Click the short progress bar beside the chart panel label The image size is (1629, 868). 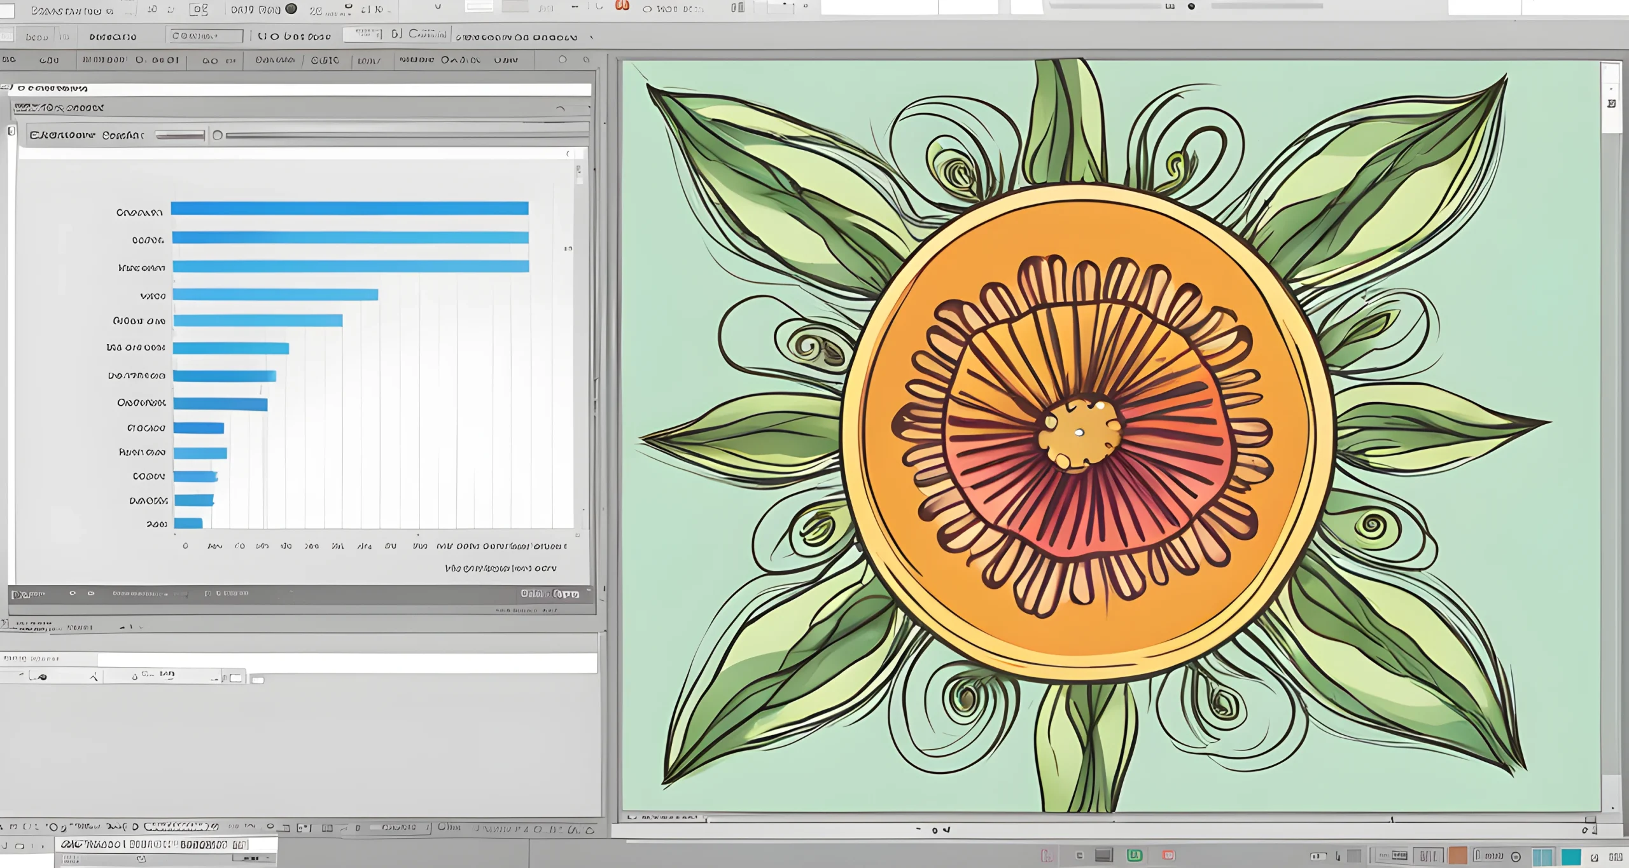(180, 135)
